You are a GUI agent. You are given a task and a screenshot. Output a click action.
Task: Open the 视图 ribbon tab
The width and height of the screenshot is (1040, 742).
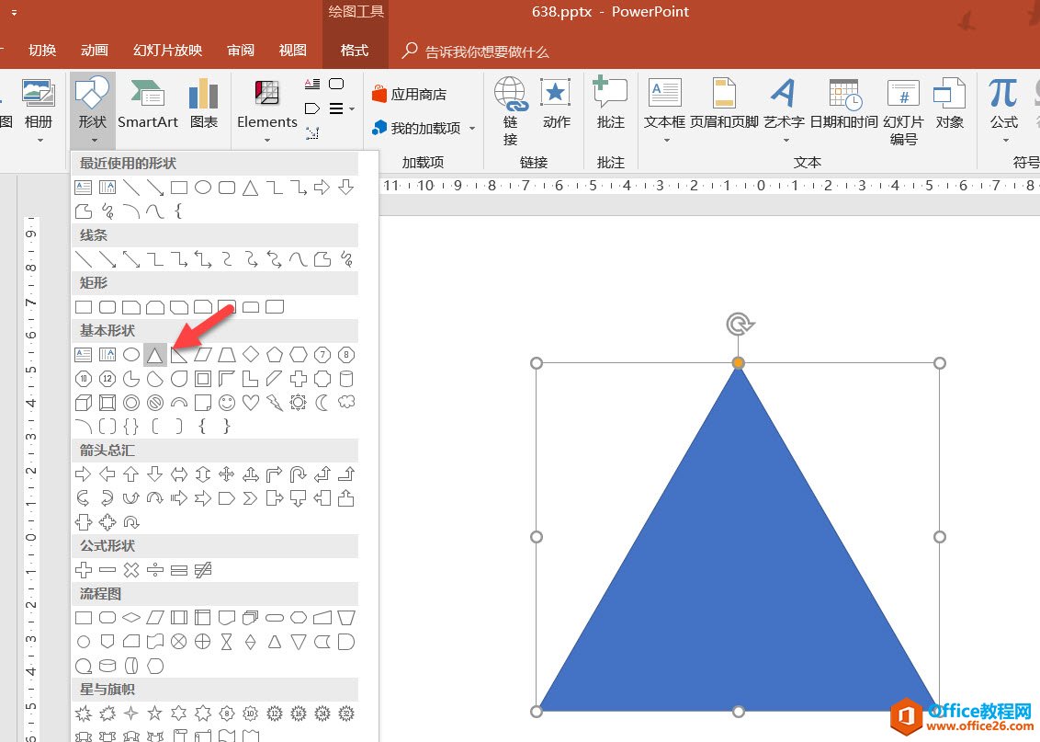[x=293, y=51]
